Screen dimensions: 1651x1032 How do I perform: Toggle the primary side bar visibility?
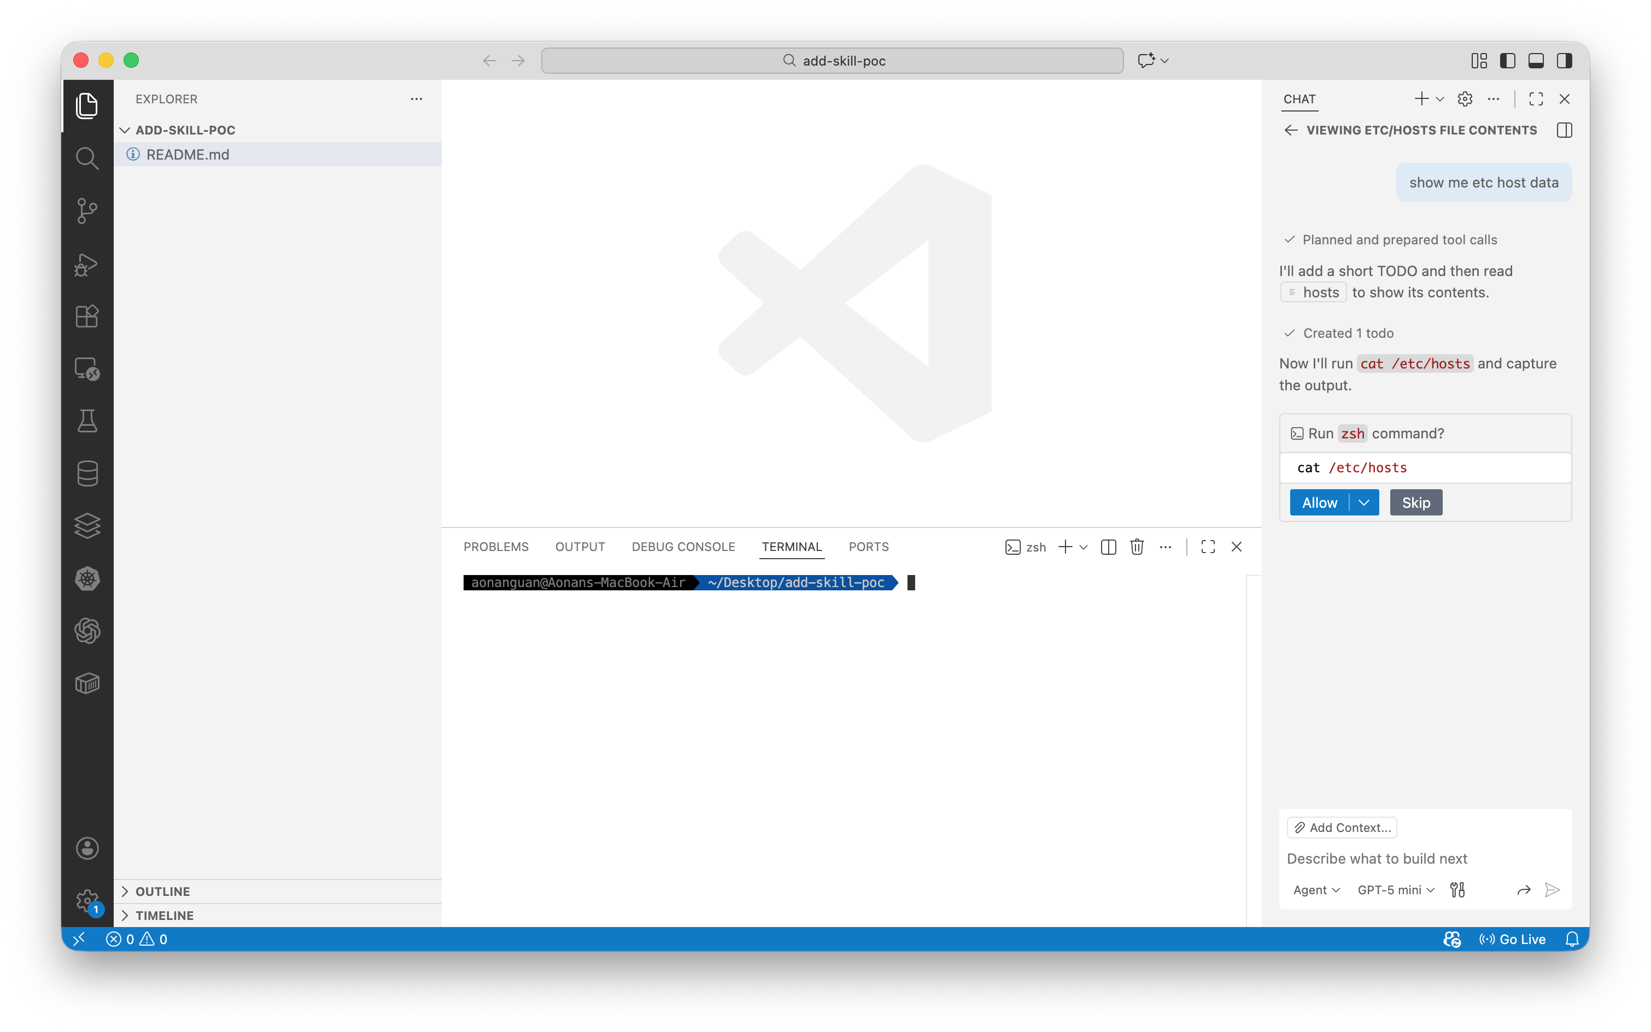1507,61
